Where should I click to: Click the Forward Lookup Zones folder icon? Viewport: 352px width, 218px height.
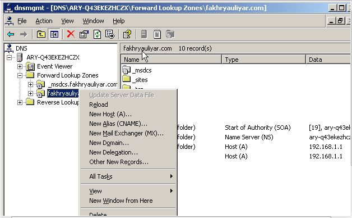30,75
